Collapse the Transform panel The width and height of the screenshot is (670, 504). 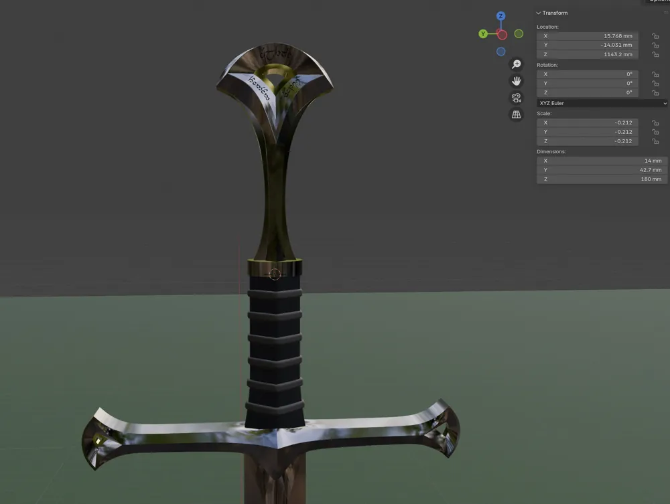539,13
